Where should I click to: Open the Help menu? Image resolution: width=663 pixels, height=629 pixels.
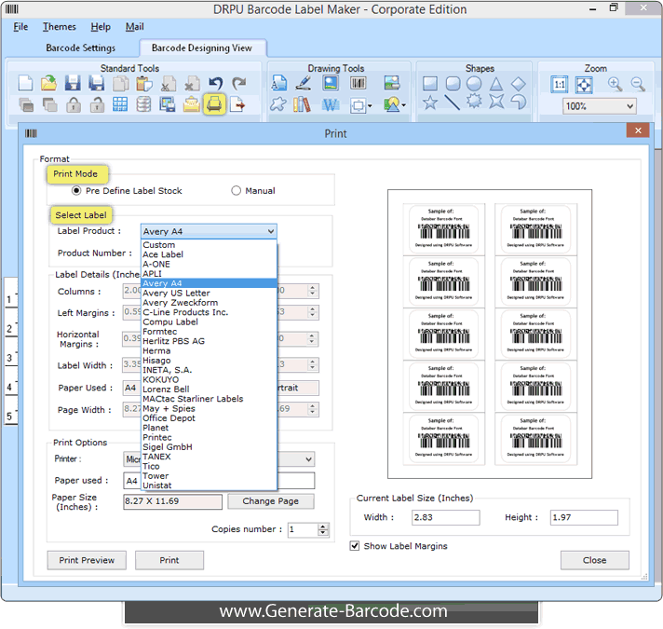pyautogui.click(x=101, y=27)
